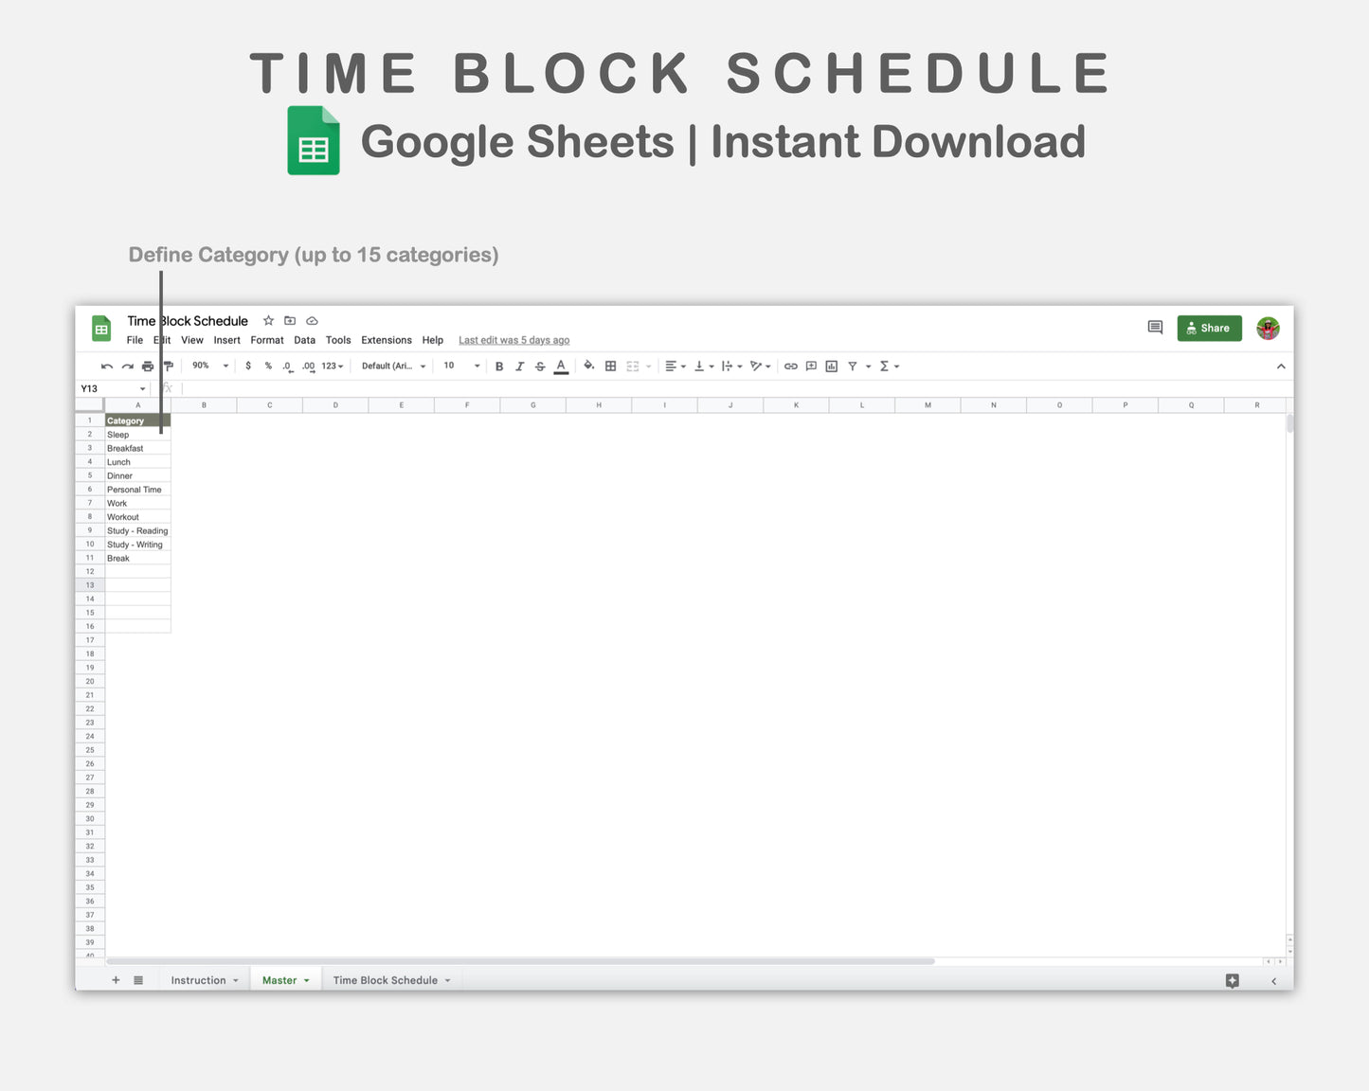Image resolution: width=1369 pixels, height=1091 pixels.
Task: Click the Explore button at bottom right
Action: [1232, 980]
